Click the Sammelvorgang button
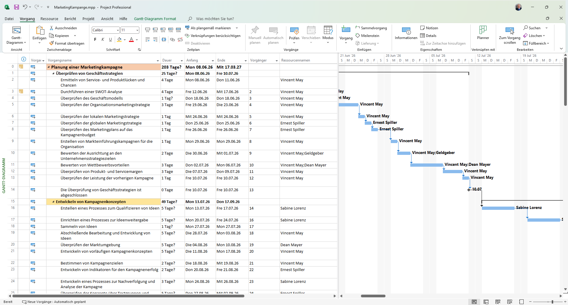 click(x=371, y=28)
